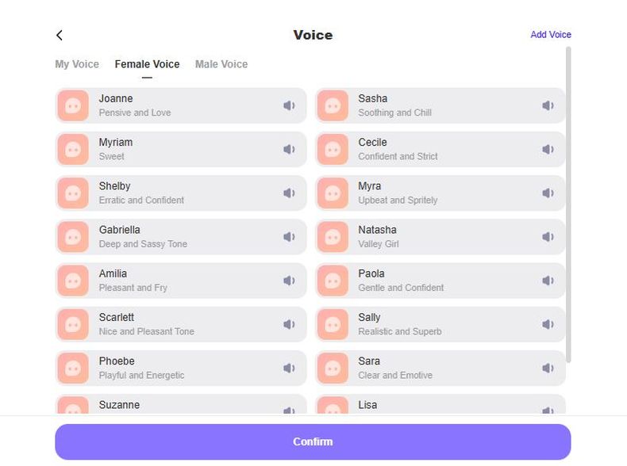Click Paola's avatar thumbnail

tap(333, 281)
